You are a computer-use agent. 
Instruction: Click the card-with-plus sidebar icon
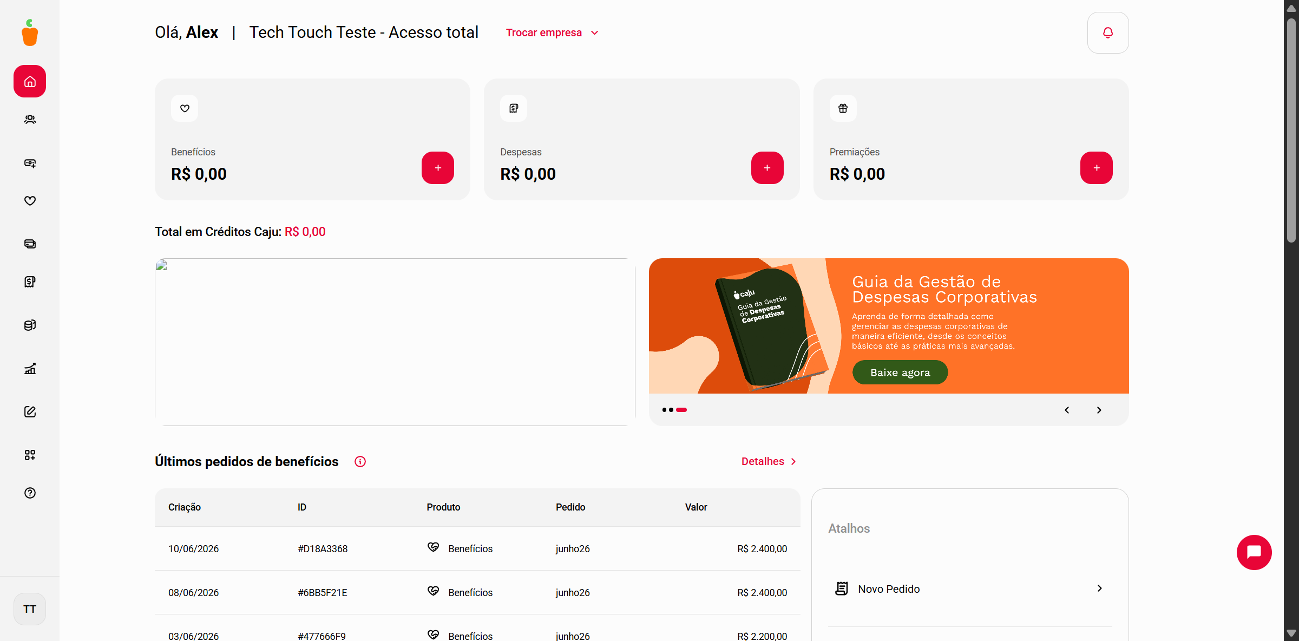point(30,163)
